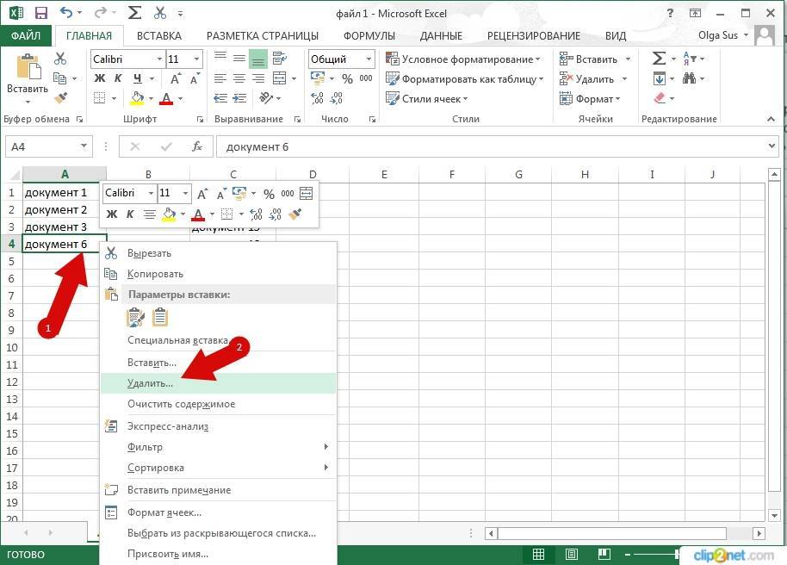
Task: Apply red font color in ribbon
Action: click(166, 98)
